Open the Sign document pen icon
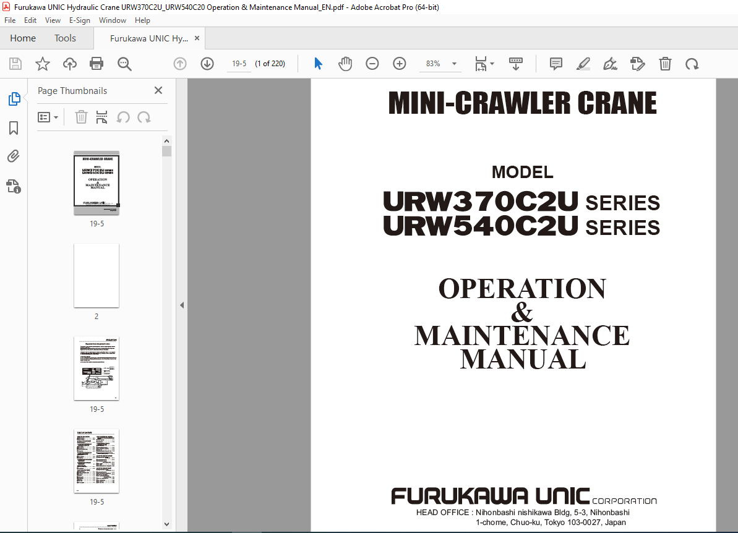 611,64
